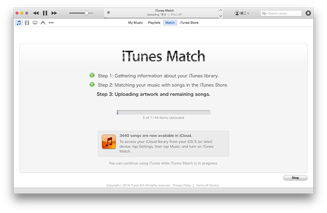Open the Terms of Service link
This screenshot has width=327, height=213.
[208, 185]
